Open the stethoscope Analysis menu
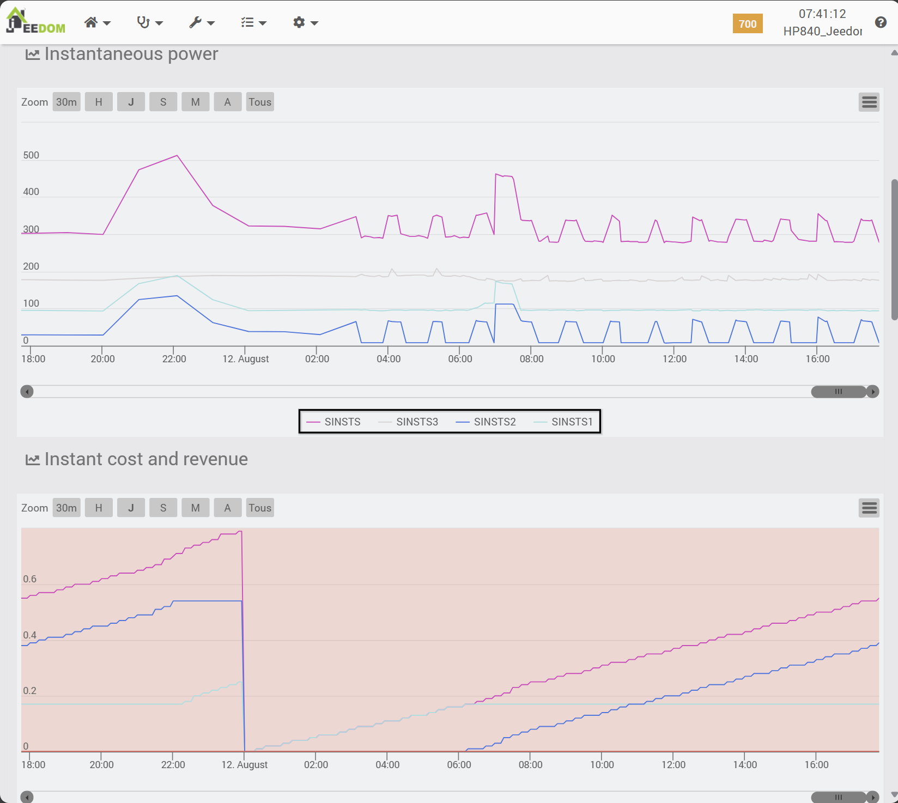898x803 pixels. pyautogui.click(x=149, y=22)
